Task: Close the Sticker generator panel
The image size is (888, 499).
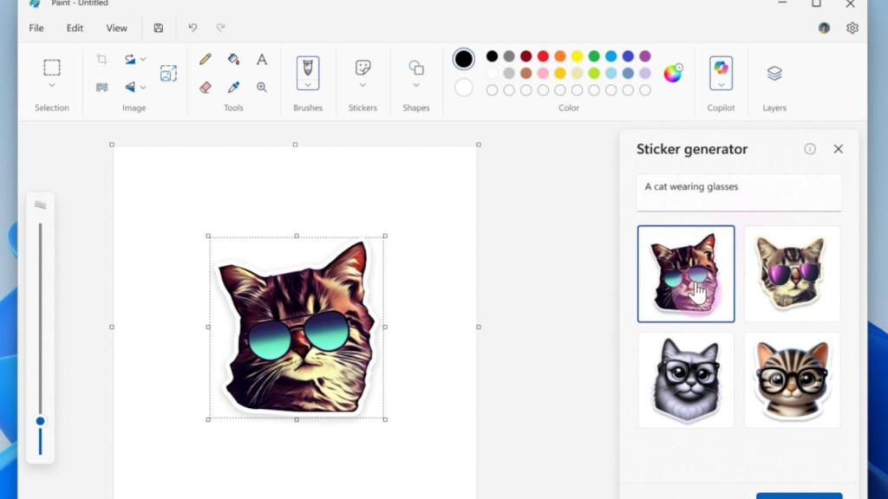Action: click(838, 149)
